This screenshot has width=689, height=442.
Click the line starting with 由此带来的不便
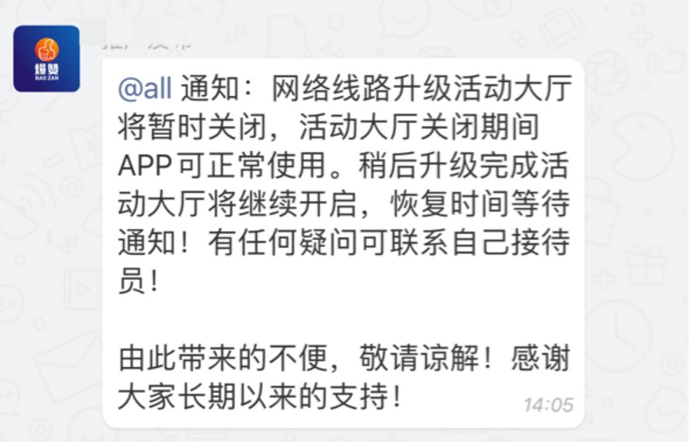click(x=344, y=359)
